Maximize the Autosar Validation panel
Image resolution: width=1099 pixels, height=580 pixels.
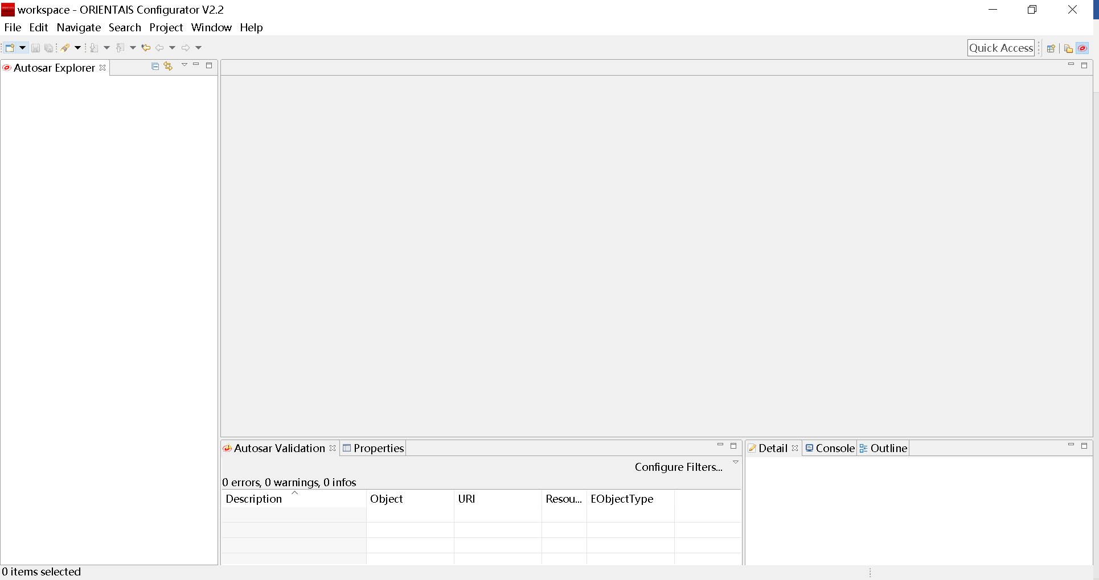[x=733, y=446]
